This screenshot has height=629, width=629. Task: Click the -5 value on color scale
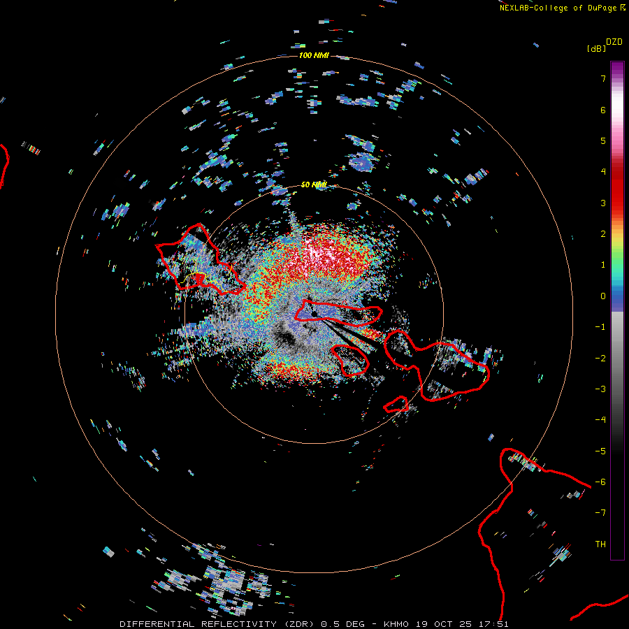point(600,451)
